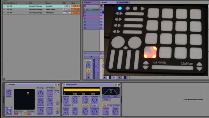Click the Flanger Envelope Attack knob
Image resolution: width=209 pixels, height=118 pixels.
coord(40,102)
